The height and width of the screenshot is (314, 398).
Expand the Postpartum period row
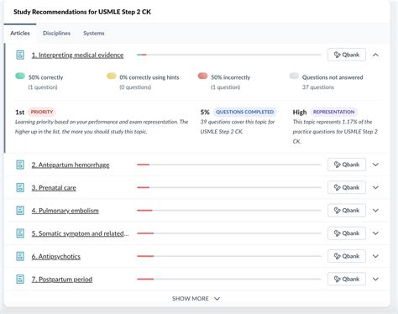(375, 279)
